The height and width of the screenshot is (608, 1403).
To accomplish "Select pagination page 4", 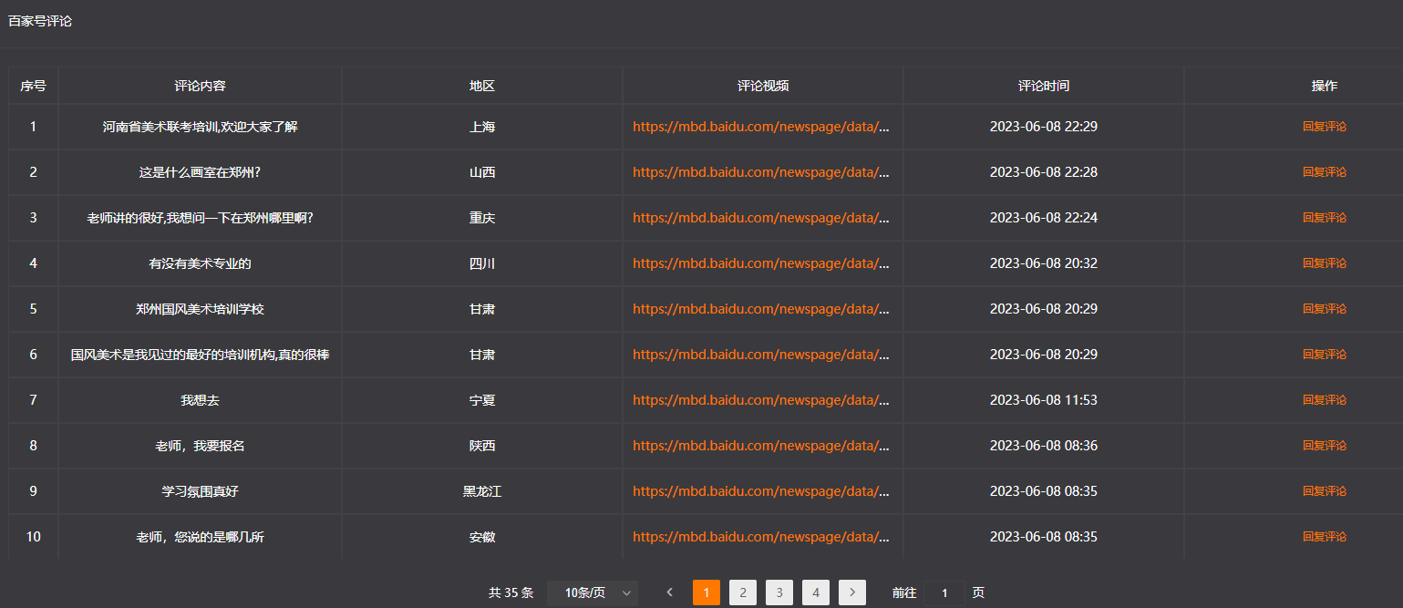I will [816, 593].
